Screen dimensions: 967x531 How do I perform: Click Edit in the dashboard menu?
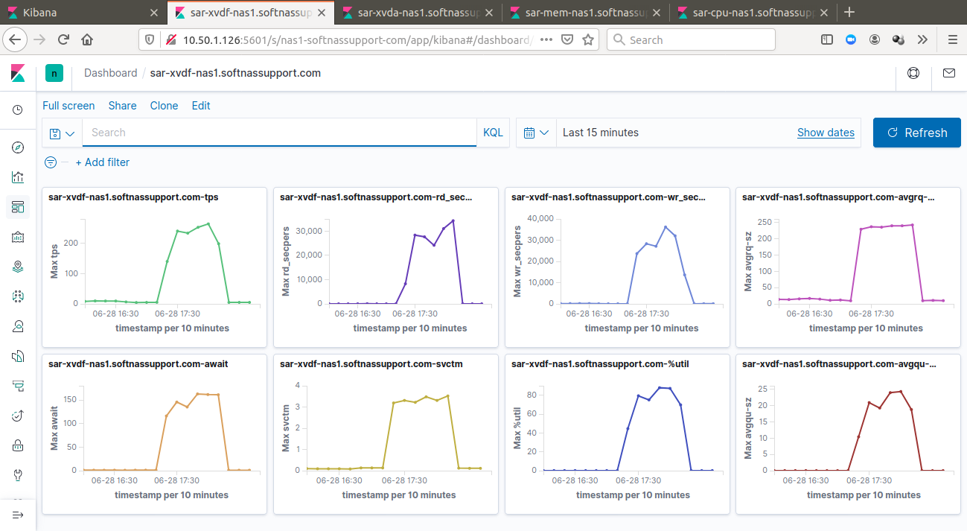[x=201, y=106]
